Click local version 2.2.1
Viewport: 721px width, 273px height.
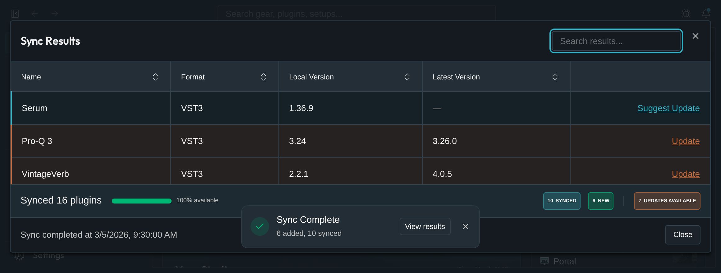298,174
